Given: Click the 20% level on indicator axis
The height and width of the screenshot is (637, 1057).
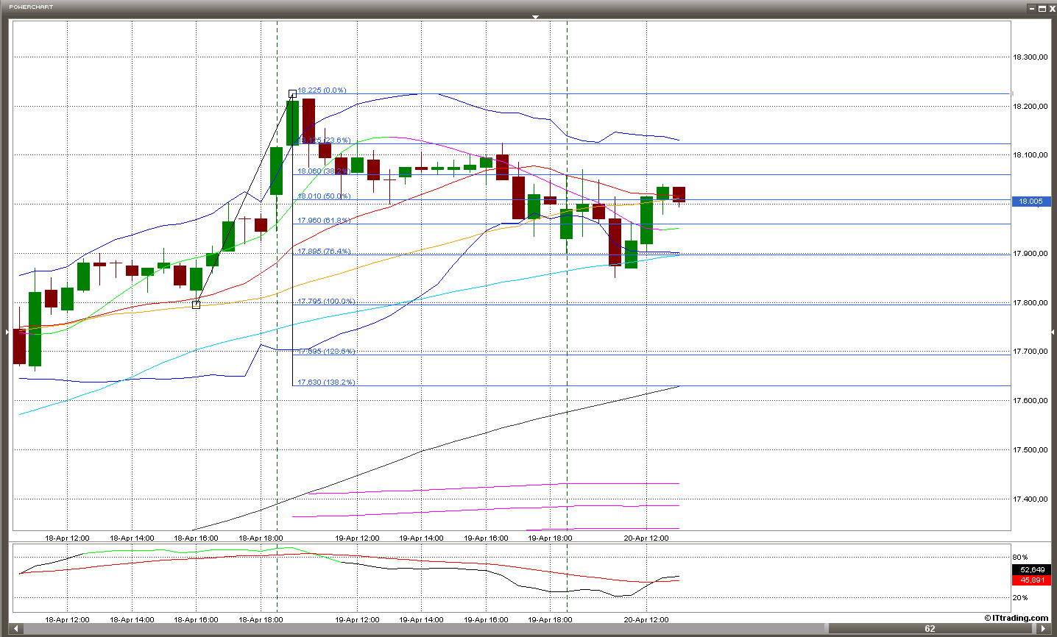Looking at the screenshot, I should [1020, 597].
